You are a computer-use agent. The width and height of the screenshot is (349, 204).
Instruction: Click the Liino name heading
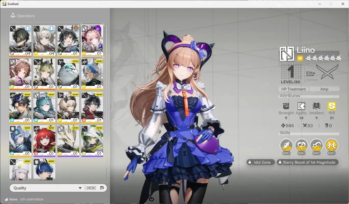pos(306,50)
